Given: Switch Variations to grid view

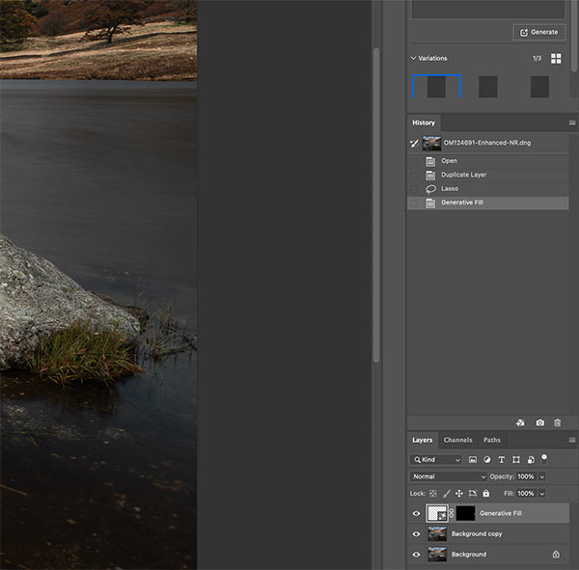Looking at the screenshot, I should [x=556, y=59].
